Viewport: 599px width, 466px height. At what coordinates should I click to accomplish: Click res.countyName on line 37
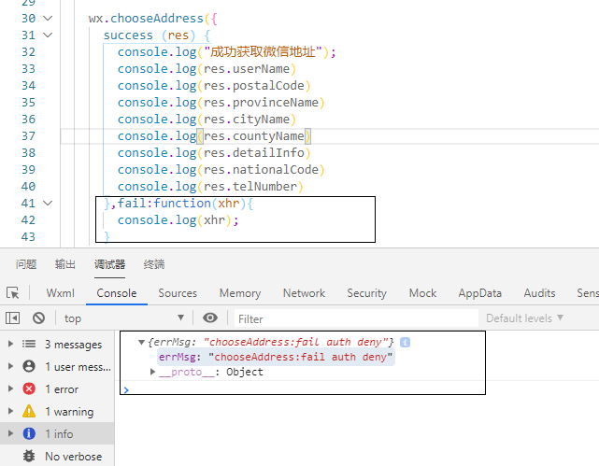[x=253, y=136]
